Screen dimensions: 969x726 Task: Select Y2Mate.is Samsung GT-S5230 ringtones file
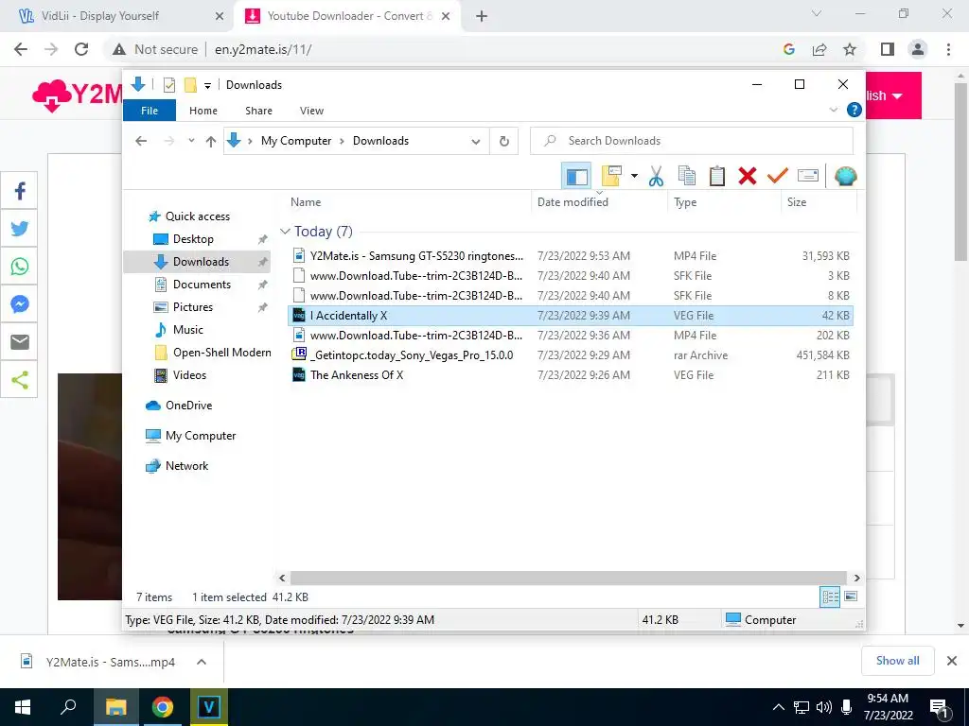(x=571, y=255)
